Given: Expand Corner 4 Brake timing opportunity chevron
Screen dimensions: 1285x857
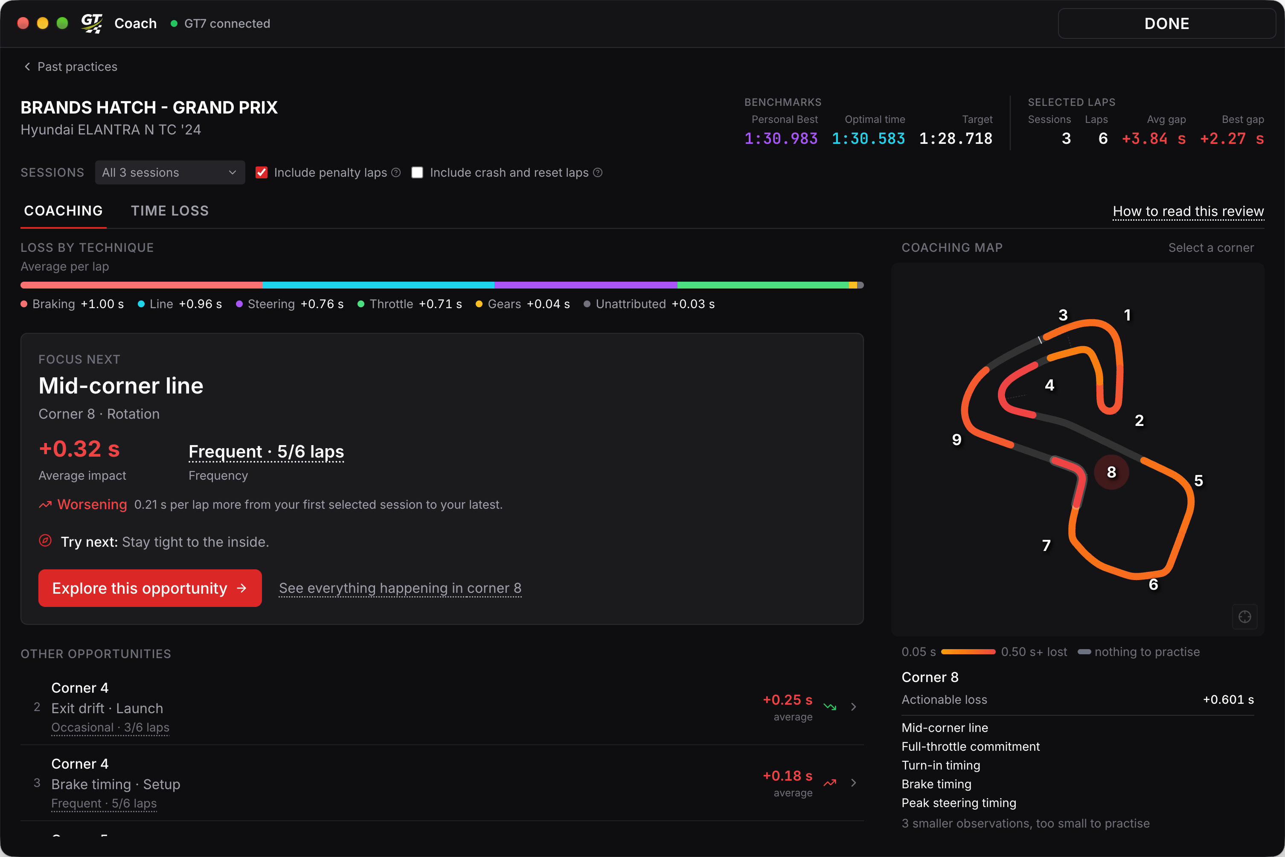Looking at the screenshot, I should click(x=853, y=783).
